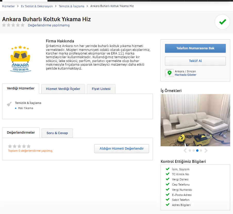Click the sofa cleaning work sample photo
The image size is (233, 214).
coord(195,120)
